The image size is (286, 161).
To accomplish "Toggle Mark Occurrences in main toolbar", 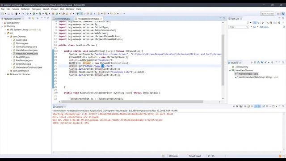I will tap(81, 13).
